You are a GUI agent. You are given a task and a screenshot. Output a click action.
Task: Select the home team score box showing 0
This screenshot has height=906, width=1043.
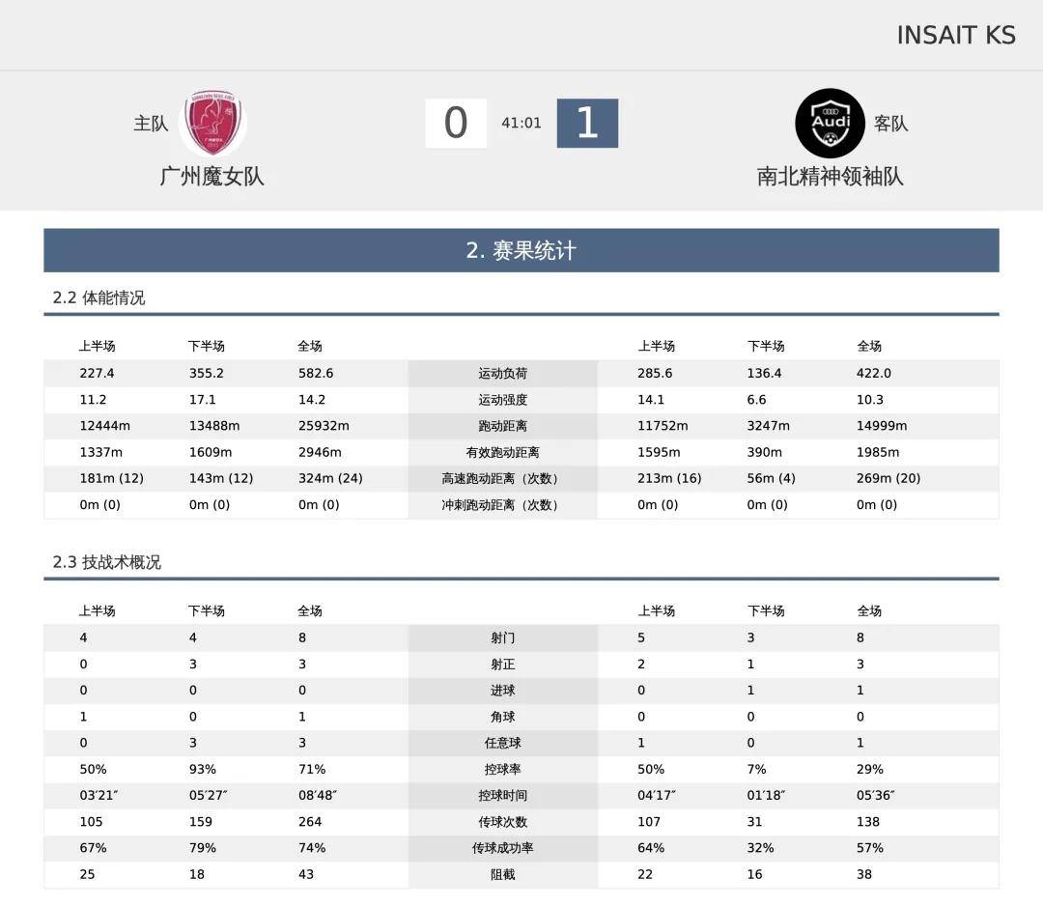click(x=456, y=124)
